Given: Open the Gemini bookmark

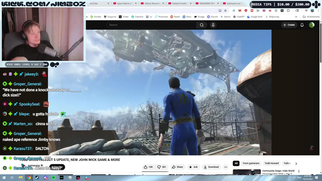Looking at the screenshot, I should pos(225,17).
